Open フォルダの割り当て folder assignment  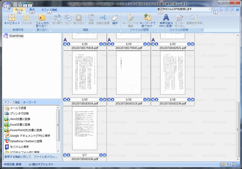coord(42,21)
